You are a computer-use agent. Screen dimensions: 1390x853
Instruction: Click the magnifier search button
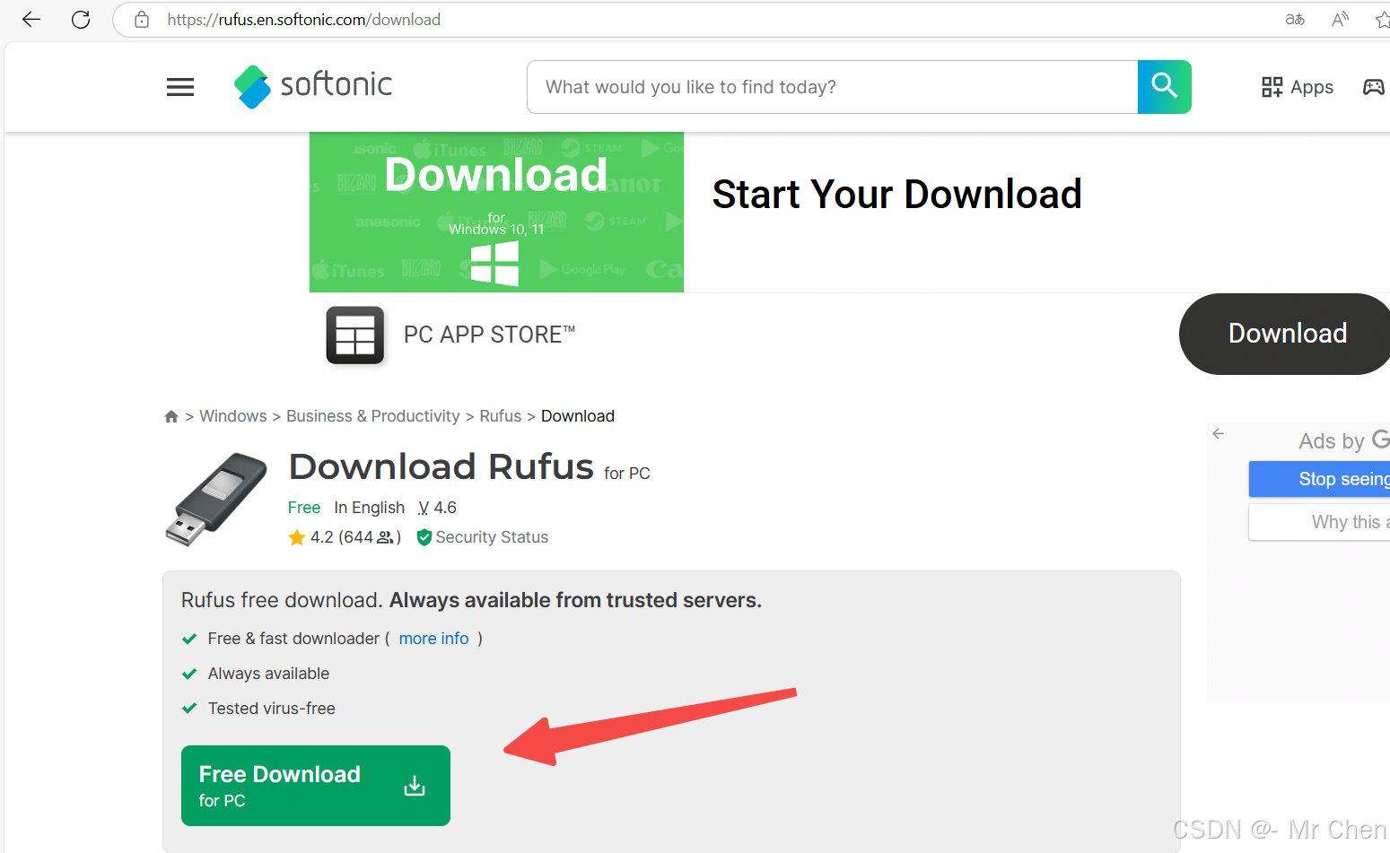[1164, 87]
